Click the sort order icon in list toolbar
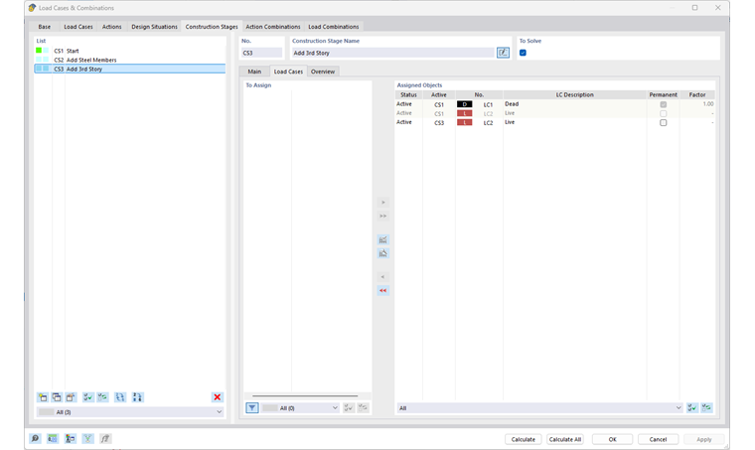Screen dimensions: 755x450 coord(137,397)
